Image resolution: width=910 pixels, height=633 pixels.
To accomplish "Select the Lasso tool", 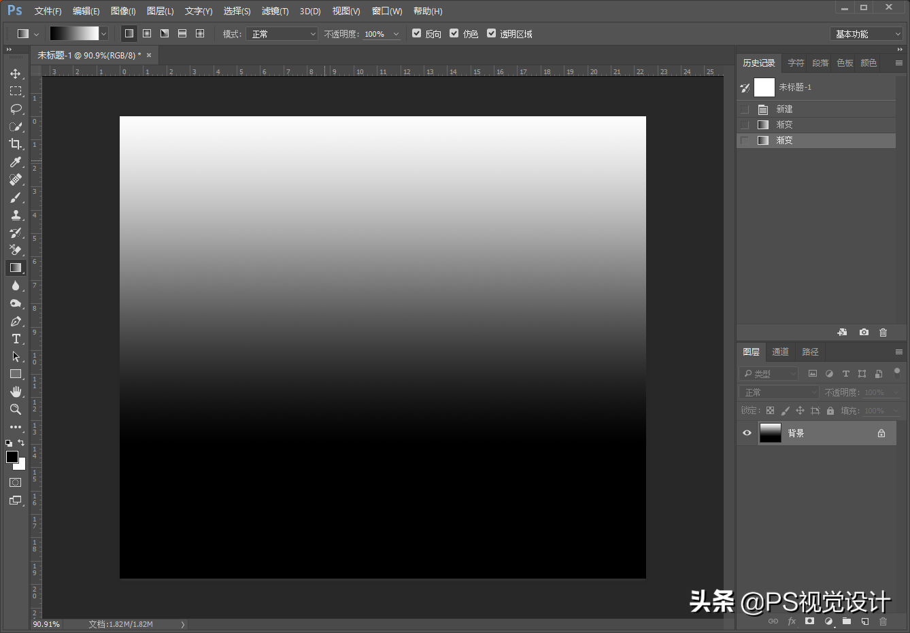I will tap(16, 109).
